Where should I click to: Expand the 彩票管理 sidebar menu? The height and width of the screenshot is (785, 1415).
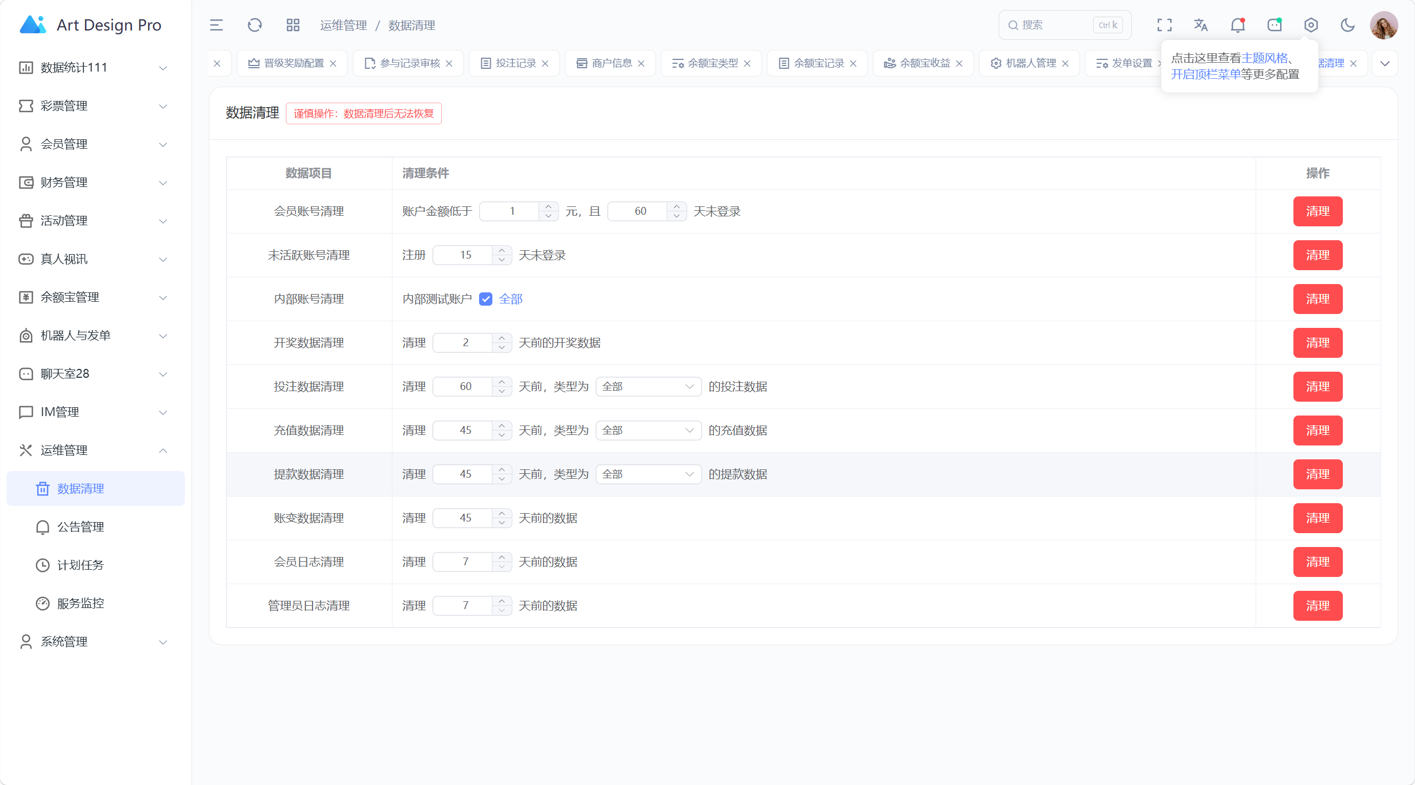pyautogui.click(x=95, y=106)
